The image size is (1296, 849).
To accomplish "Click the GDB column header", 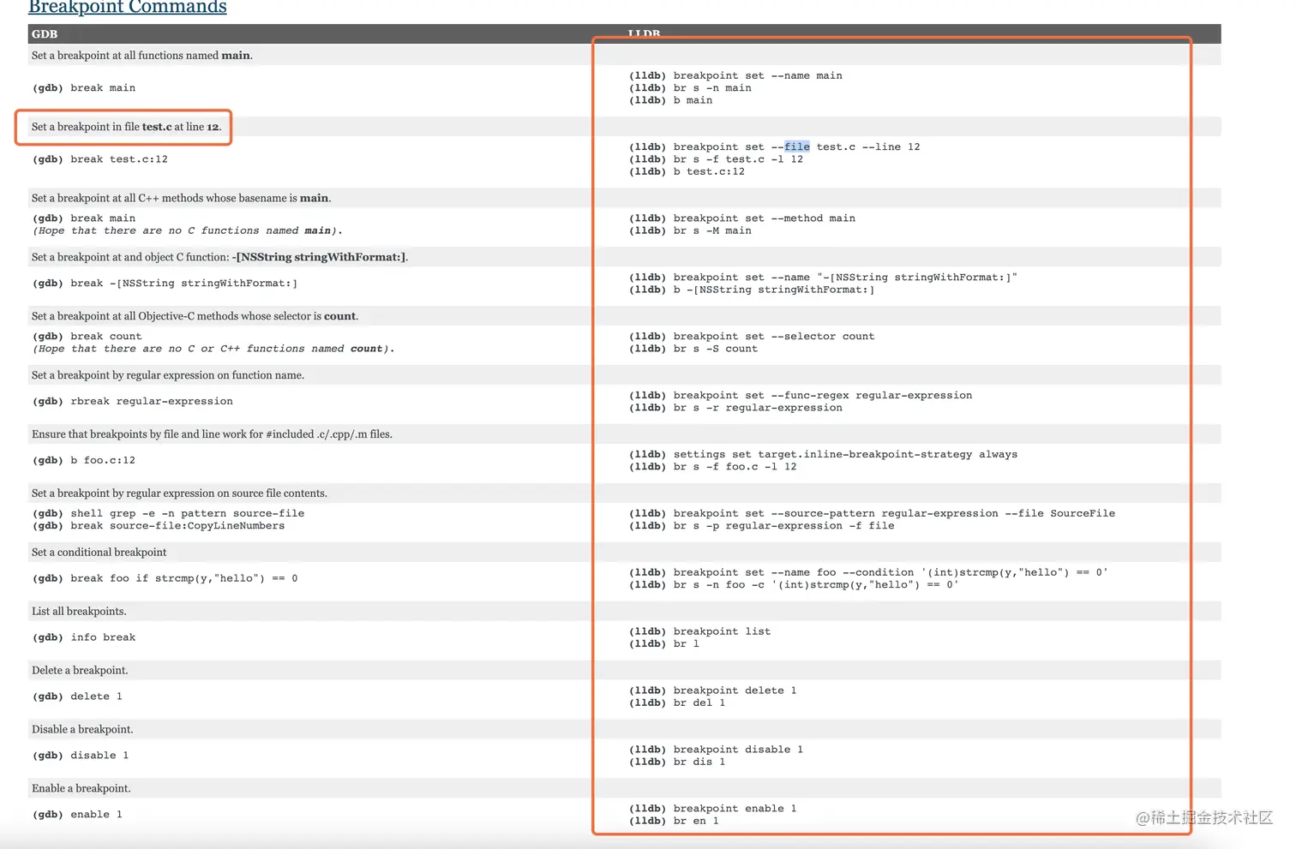I will (x=45, y=34).
